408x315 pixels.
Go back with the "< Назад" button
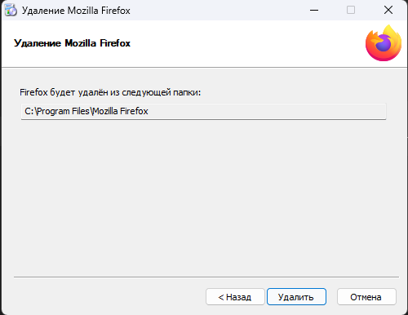[235, 297]
